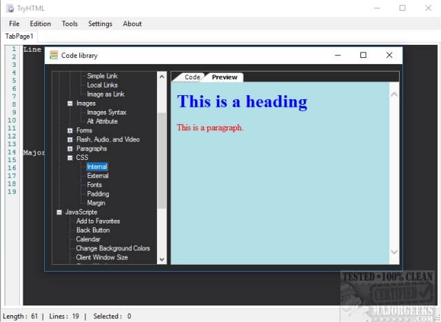Collapse the CSS tree node
This screenshot has height=322, width=441.
(x=70, y=158)
